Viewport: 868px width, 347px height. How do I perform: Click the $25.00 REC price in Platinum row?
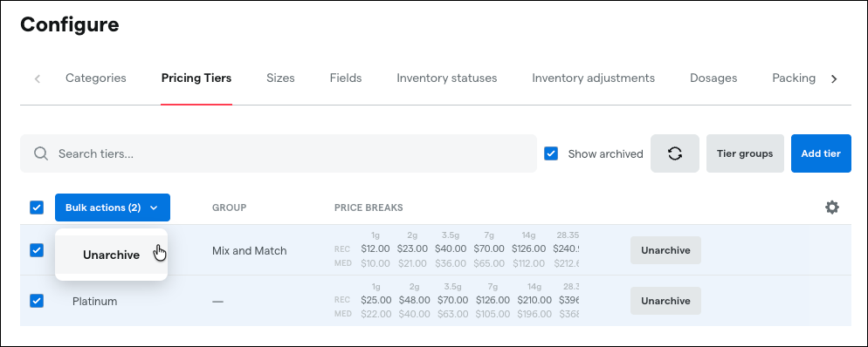click(375, 300)
